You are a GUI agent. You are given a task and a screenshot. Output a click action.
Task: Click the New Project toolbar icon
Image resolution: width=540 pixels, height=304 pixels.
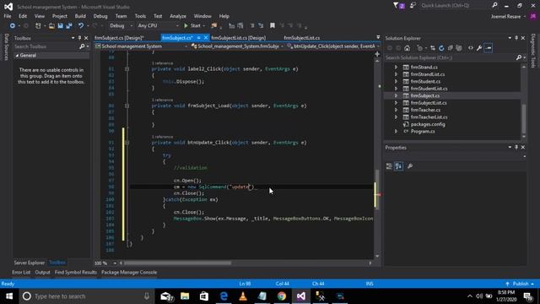click(38, 26)
